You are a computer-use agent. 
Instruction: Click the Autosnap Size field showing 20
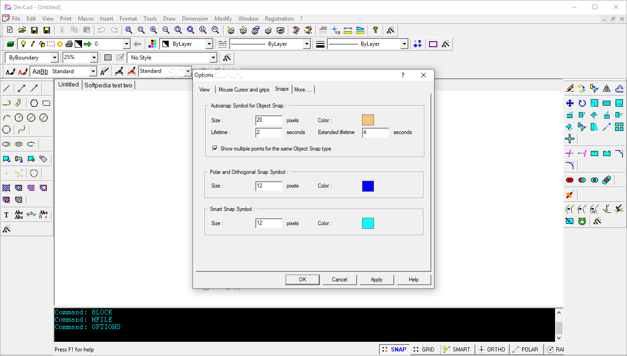click(x=269, y=120)
